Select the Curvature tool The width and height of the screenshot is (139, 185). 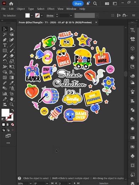(11, 40)
